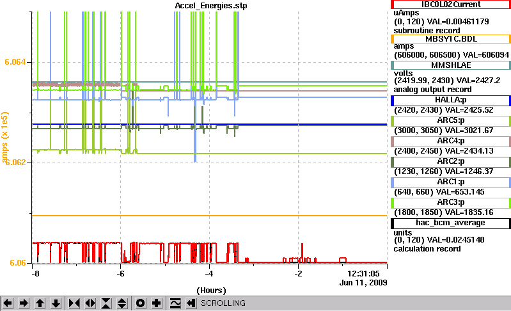Click the Jun 11, 2009 date label
The height and width of the screenshot is (311, 511).
(x=363, y=283)
